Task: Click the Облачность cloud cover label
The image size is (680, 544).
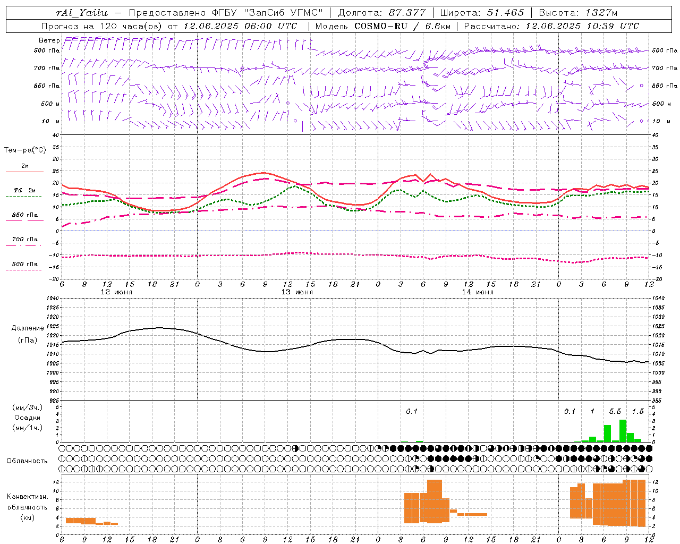Action: click(27, 461)
